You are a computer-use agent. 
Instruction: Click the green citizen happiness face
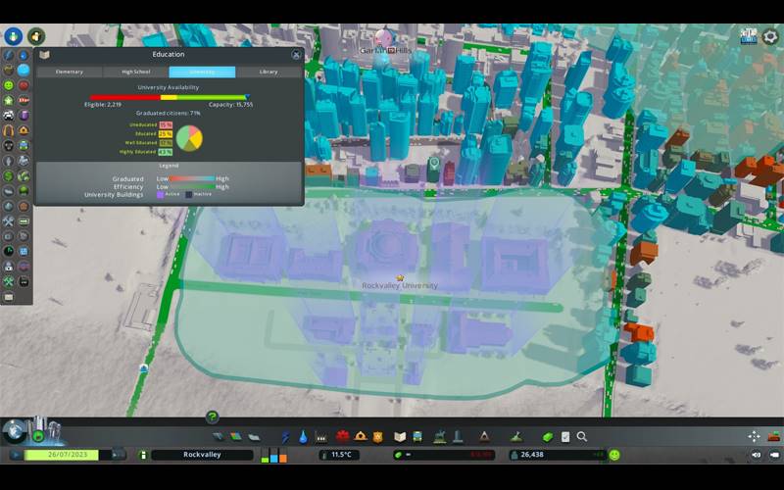click(x=614, y=455)
